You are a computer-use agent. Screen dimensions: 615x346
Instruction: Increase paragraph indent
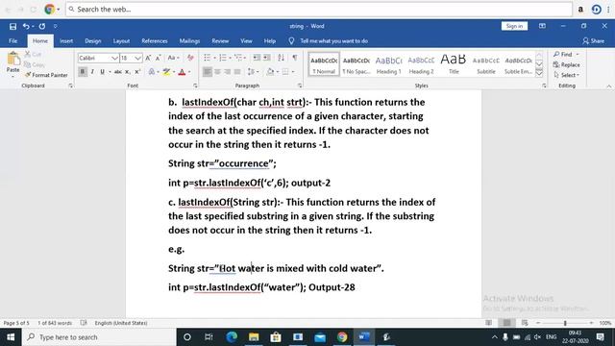pyautogui.click(x=267, y=58)
